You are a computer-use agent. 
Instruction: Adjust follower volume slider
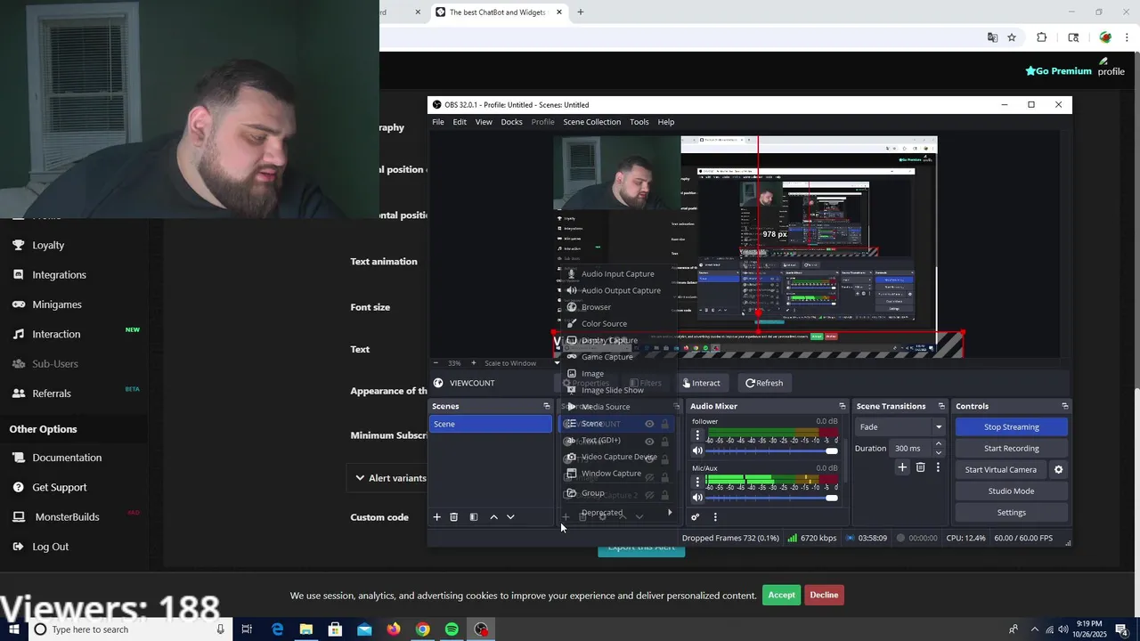[x=772, y=451]
